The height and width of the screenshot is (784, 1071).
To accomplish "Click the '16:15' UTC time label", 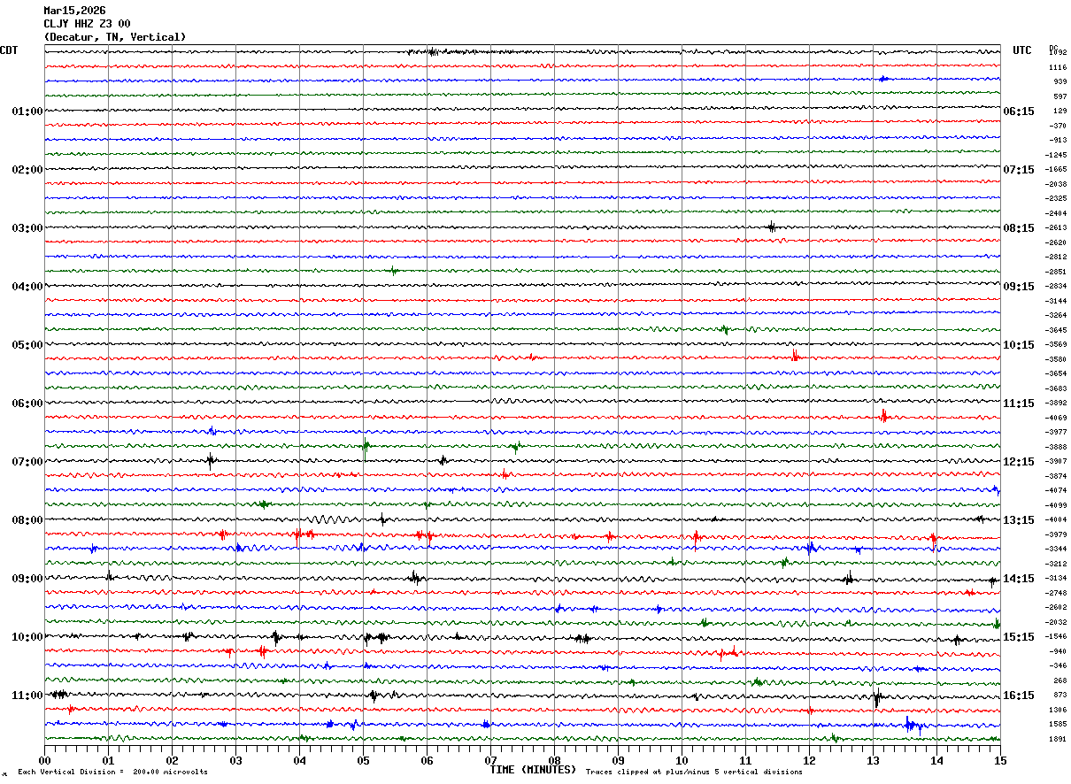I will pyautogui.click(x=1019, y=696).
